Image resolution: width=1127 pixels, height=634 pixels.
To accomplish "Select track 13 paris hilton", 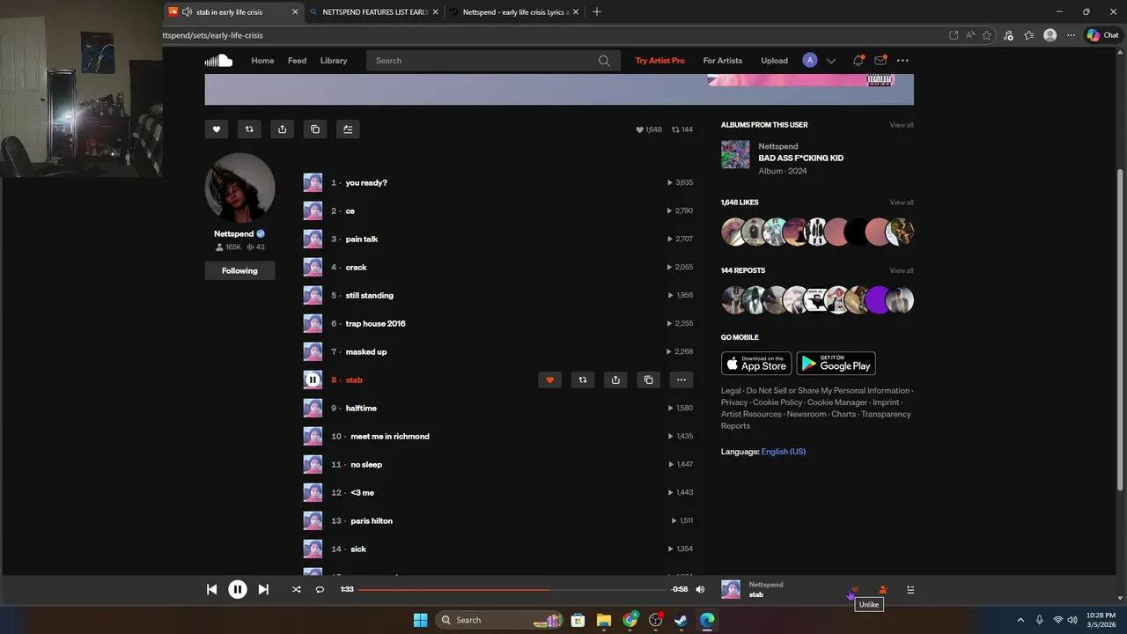I will (x=372, y=520).
